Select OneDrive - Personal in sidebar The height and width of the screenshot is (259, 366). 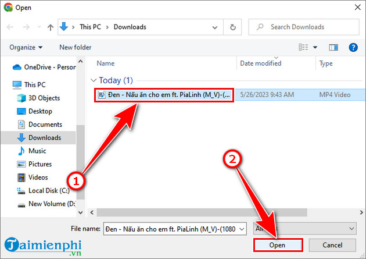44,68
